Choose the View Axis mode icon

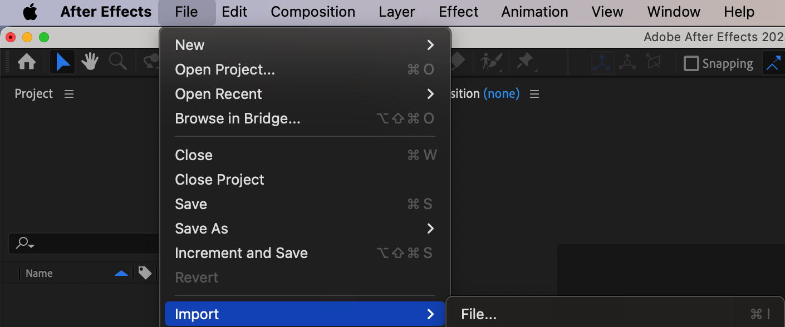pyautogui.click(x=652, y=63)
